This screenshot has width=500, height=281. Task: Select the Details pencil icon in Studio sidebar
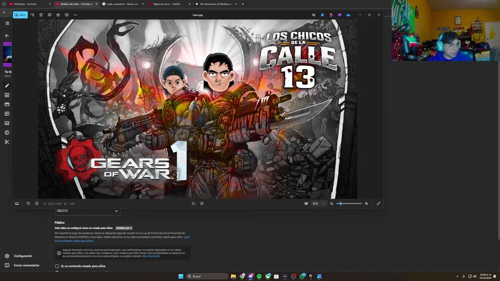click(7, 85)
